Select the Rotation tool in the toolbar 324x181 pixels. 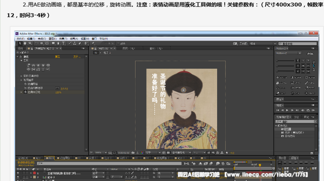(x=37, y=43)
